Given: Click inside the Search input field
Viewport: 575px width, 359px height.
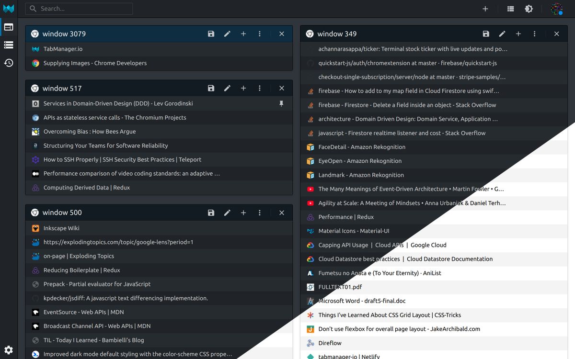Looking at the screenshot, I should pyautogui.click(x=79, y=9).
